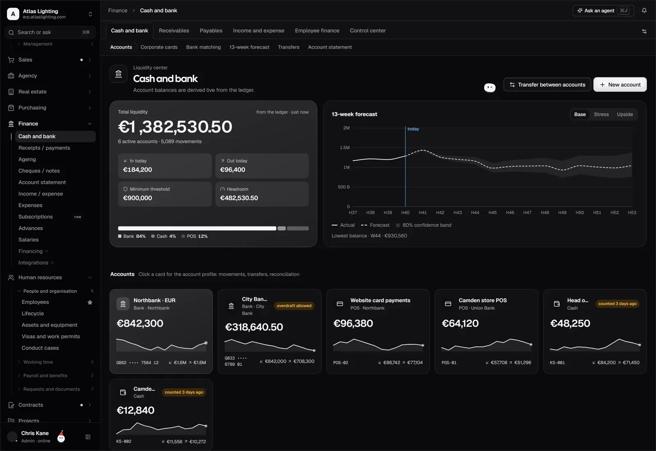Click Transfer between accounts button
Viewport: 656px width, 451px height.
pyautogui.click(x=547, y=84)
